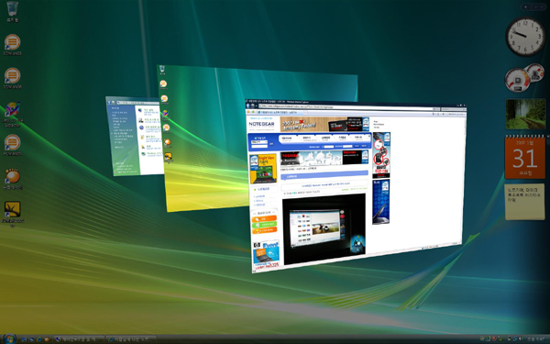Image resolution: width=550 pixels, height=344 pixels.
Task: Open the Windows Start orb
Action: pyautogui.click(x=10, y=338)
